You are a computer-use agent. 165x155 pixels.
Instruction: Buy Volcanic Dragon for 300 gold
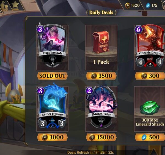click(x=150, y=76)
